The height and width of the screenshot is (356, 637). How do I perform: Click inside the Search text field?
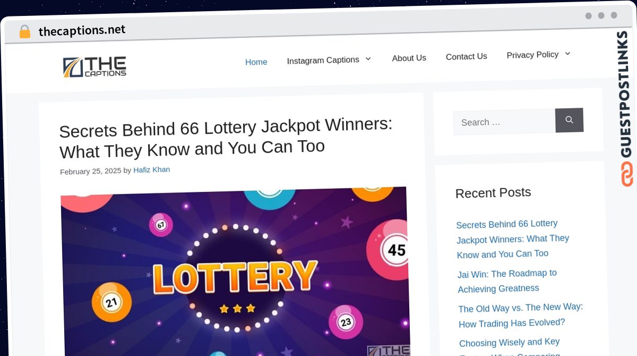(x=504, y=122)
